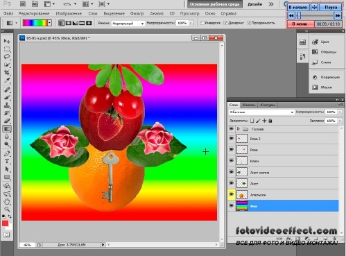This screenshot has height=256, width=346.
Task: Select the Path Selection tool
Action: [7, 169]
